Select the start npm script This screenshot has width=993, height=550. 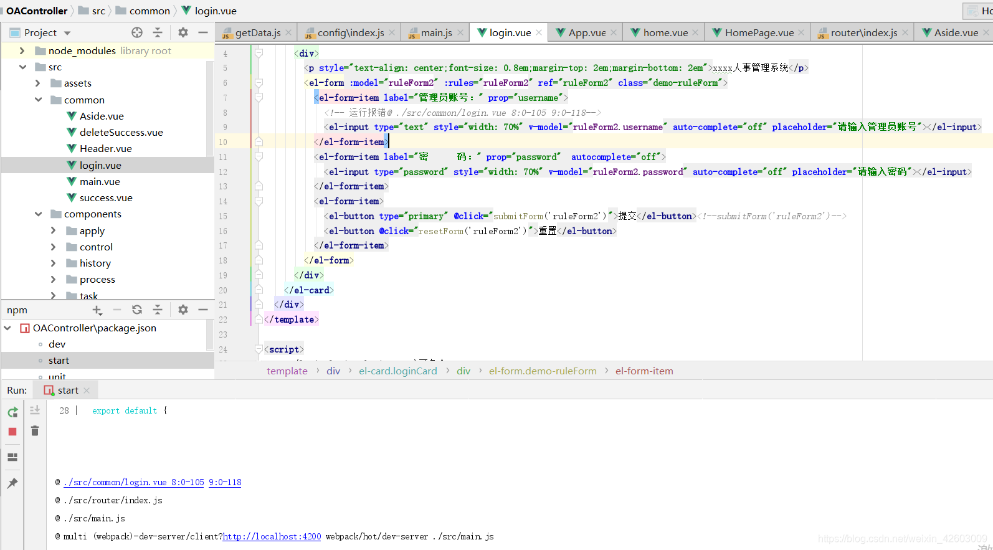point(59,360)
